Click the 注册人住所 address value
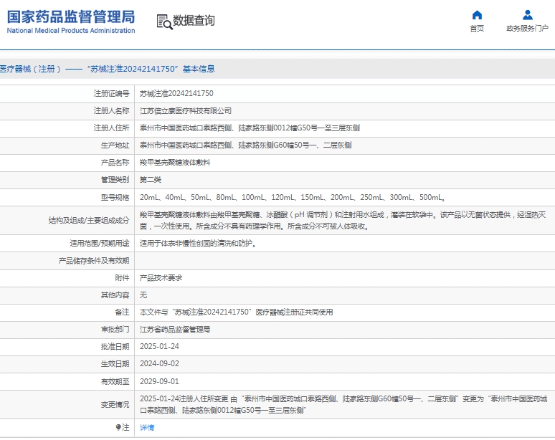The height and width of the screenshot is (440, 555). [x=250, y=128]
